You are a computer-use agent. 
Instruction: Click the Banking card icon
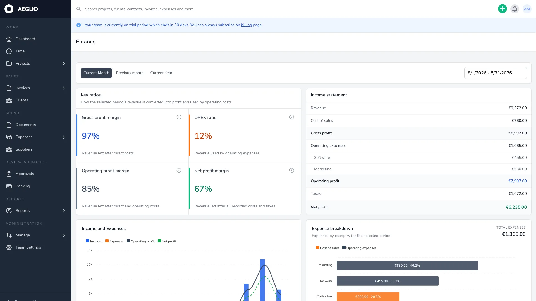pos(9,186)
